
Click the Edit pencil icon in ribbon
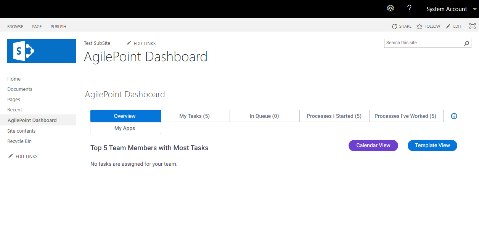click(x=448, y=26)
